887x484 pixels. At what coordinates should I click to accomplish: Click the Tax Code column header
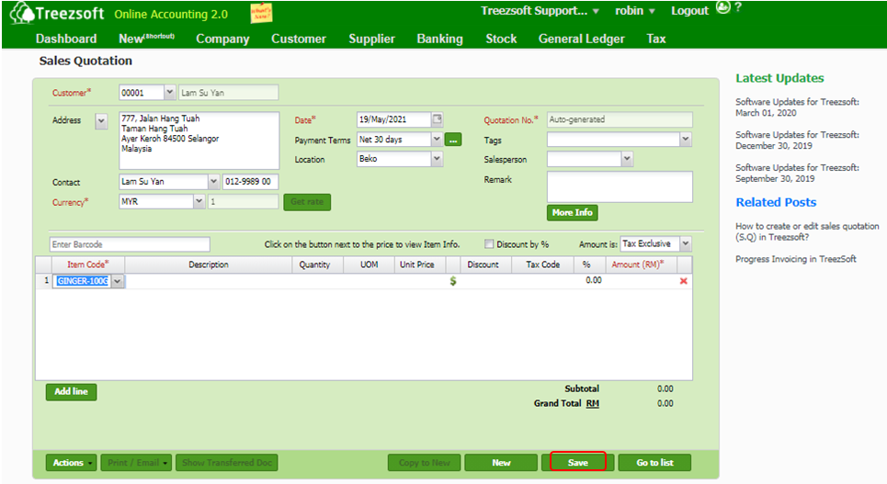(542, 265)
